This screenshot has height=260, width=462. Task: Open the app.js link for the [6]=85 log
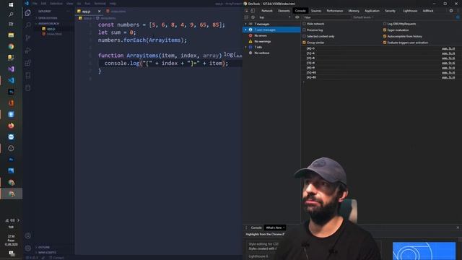[x=448, y=77]
